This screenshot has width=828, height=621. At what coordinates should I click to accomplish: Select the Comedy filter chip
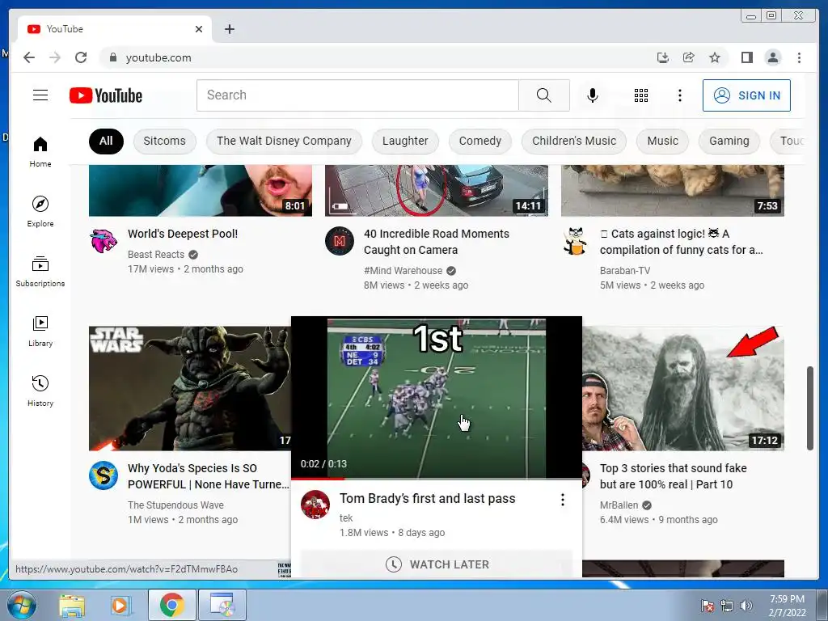(x=480, y=141)
